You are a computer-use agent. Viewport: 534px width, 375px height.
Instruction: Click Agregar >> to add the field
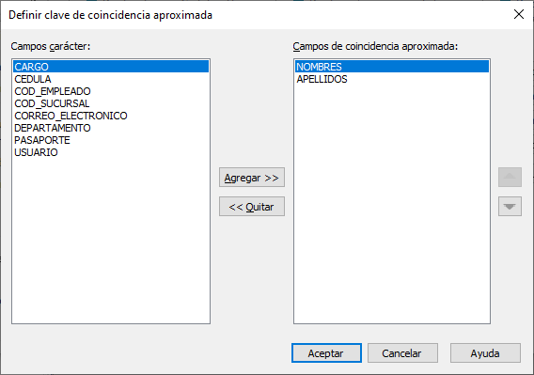252,178
